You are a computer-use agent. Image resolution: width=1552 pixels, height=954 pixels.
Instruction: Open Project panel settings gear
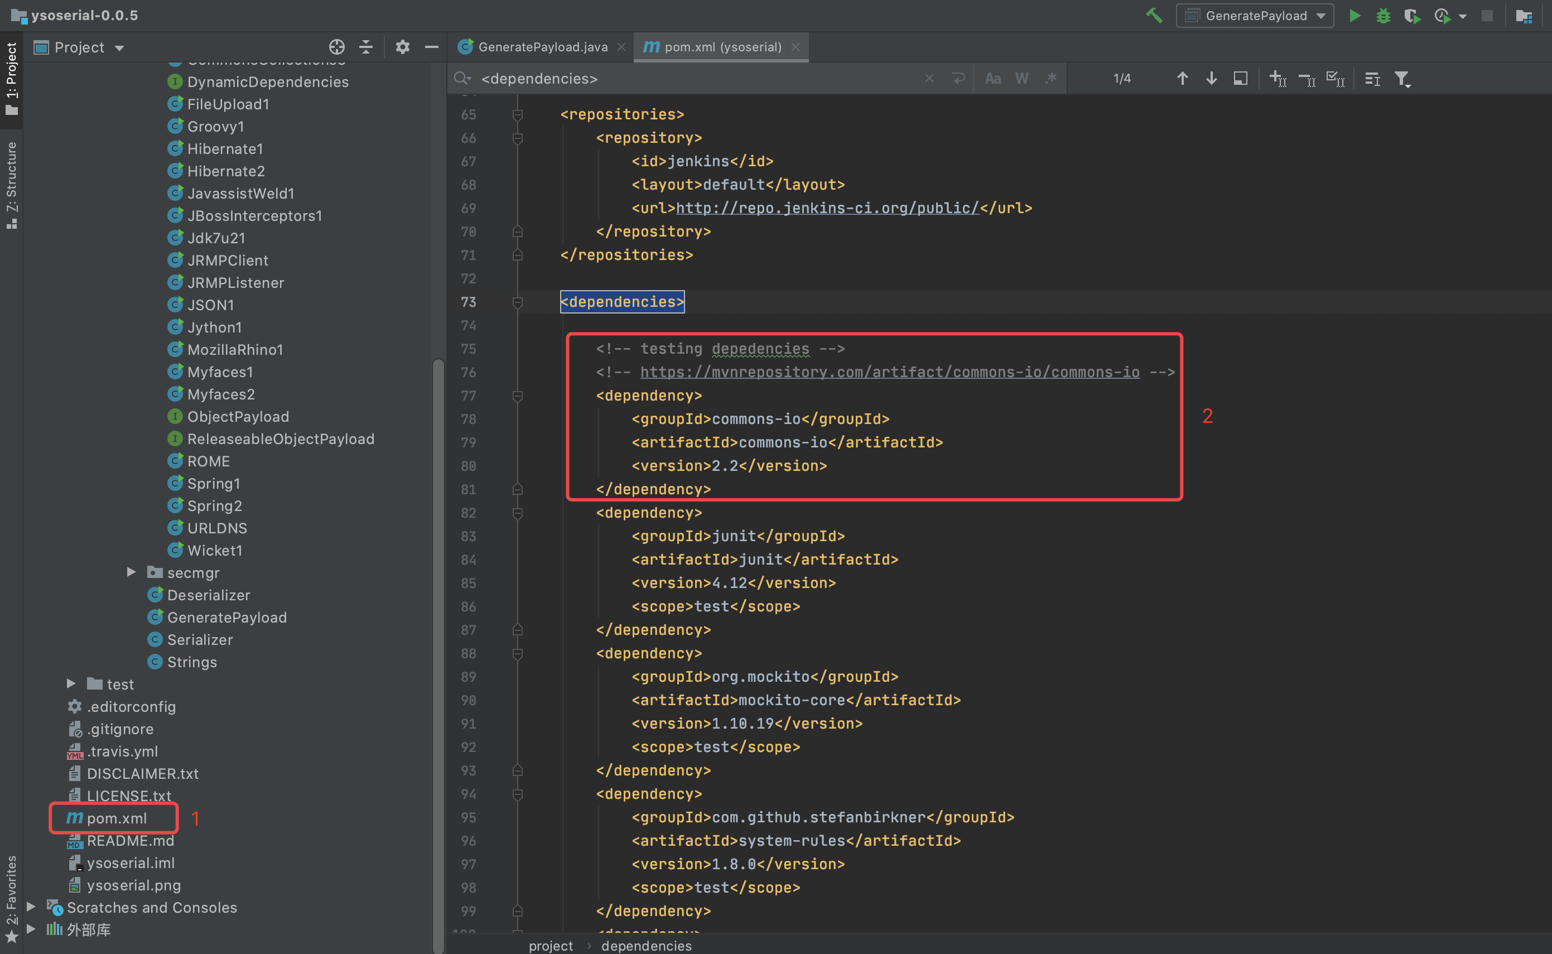pos(403,47)
